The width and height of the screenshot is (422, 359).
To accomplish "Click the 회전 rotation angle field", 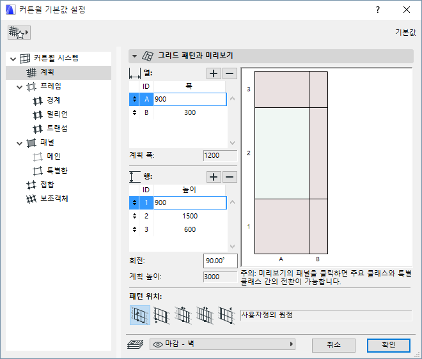I will [x=221, y=261].
